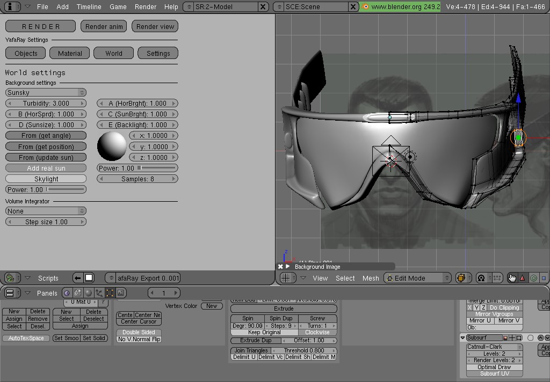The height and width of the screenshot is (382, 550).
Task: Toggle Subsurf UV option
Action: (x=494, y=373)
